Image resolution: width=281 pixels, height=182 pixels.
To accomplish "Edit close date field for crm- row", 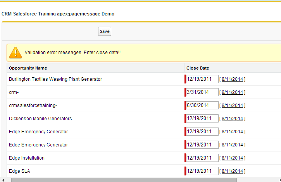I will click(x=202, y=92).
